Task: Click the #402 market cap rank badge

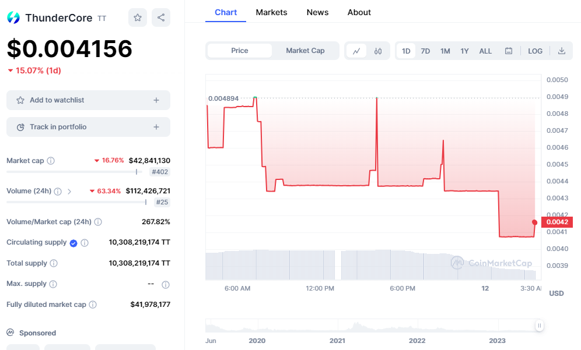Action: tap(160, 172)
